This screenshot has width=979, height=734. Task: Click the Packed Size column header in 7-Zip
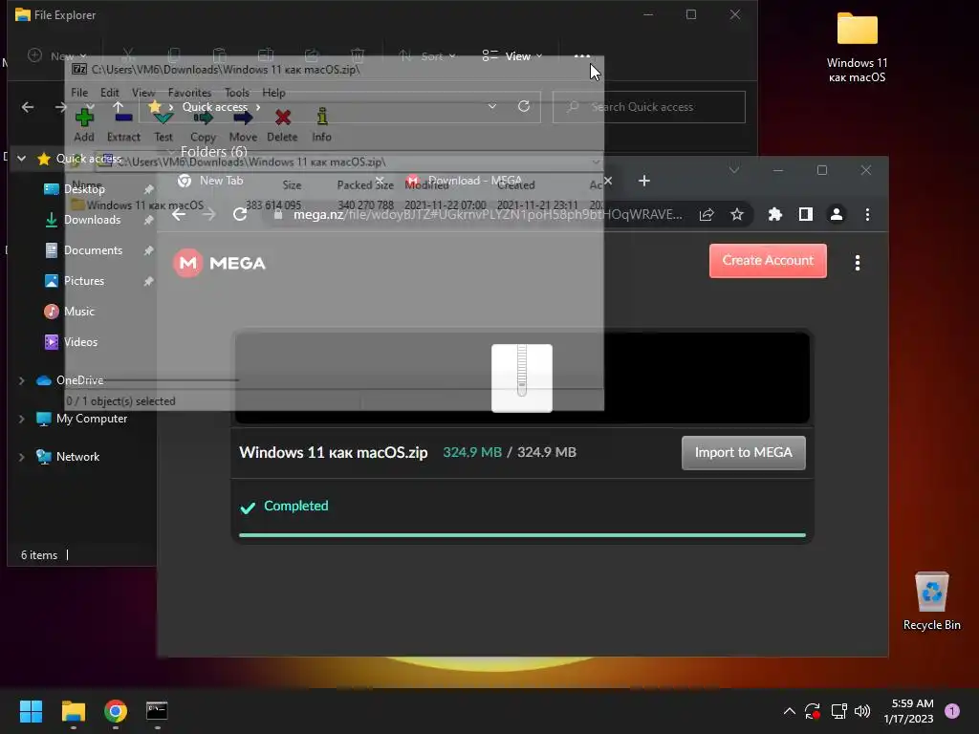point(365,184)
